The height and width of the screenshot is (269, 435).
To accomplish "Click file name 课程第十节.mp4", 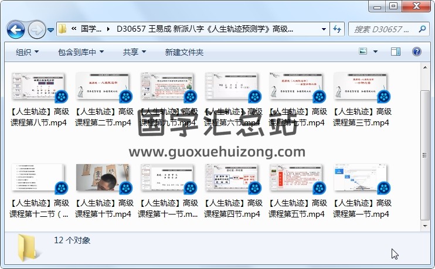I will (x=103, y=214).
